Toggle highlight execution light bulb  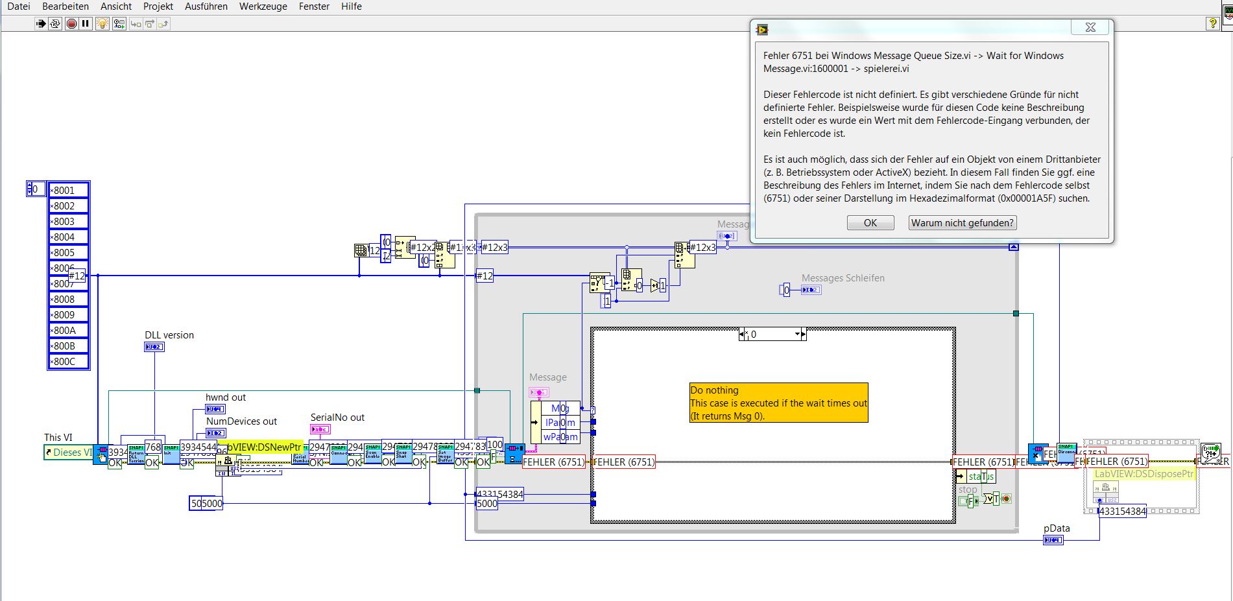pos(102,24)
